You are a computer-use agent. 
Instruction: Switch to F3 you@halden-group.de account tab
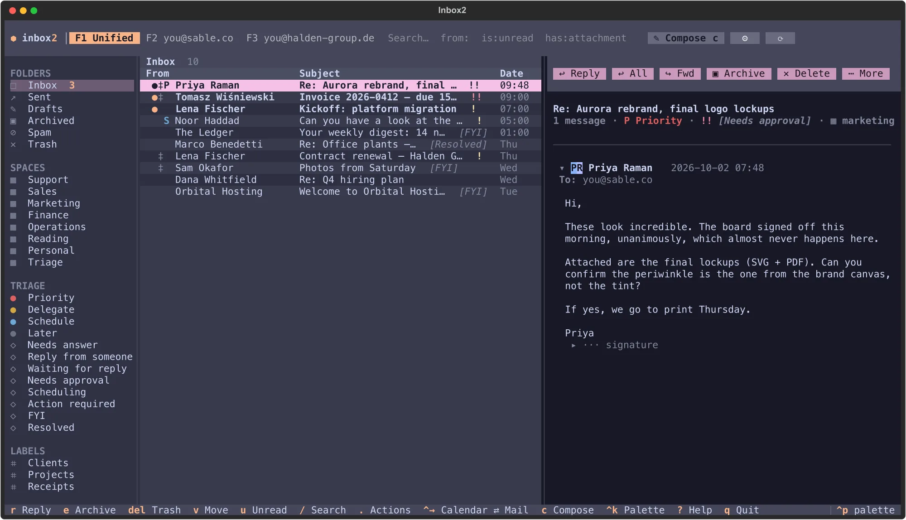310,39
